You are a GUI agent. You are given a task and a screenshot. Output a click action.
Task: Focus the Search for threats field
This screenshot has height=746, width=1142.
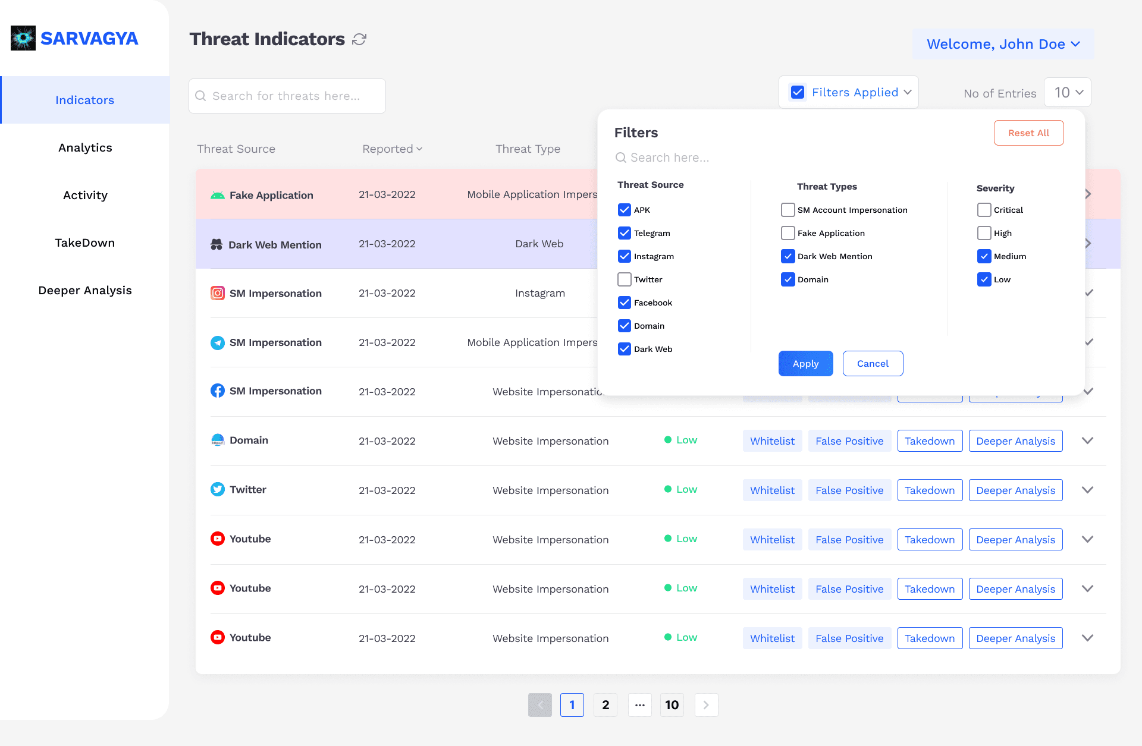[x=287, y=96]
